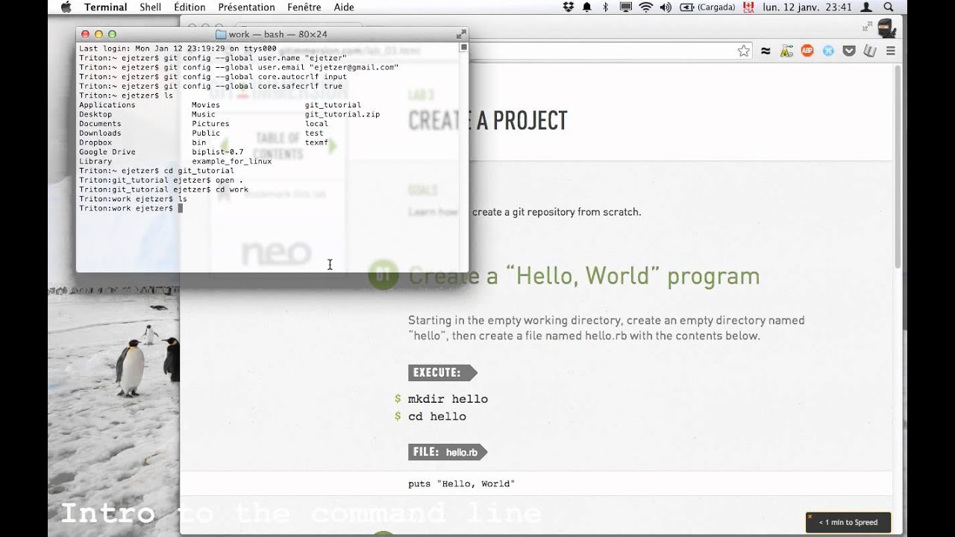Click 'git_tutorial.zip' in Terminal listing

342,114
